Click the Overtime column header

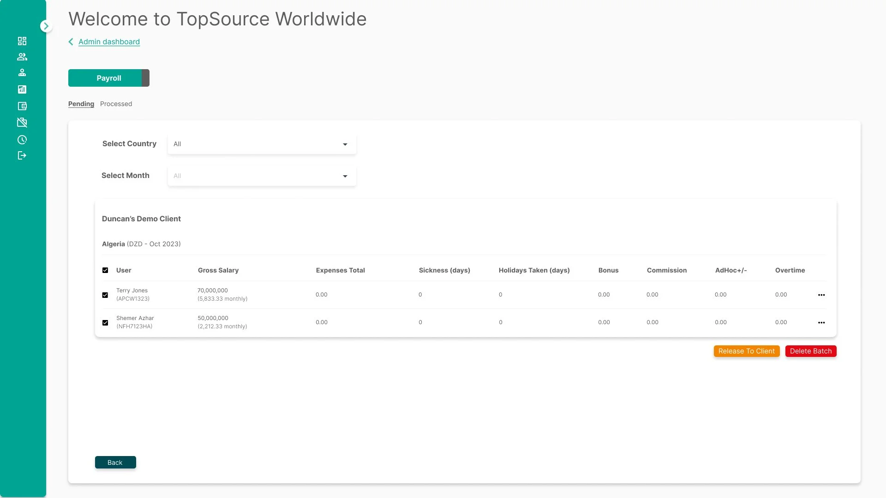(x=790, y=270)
